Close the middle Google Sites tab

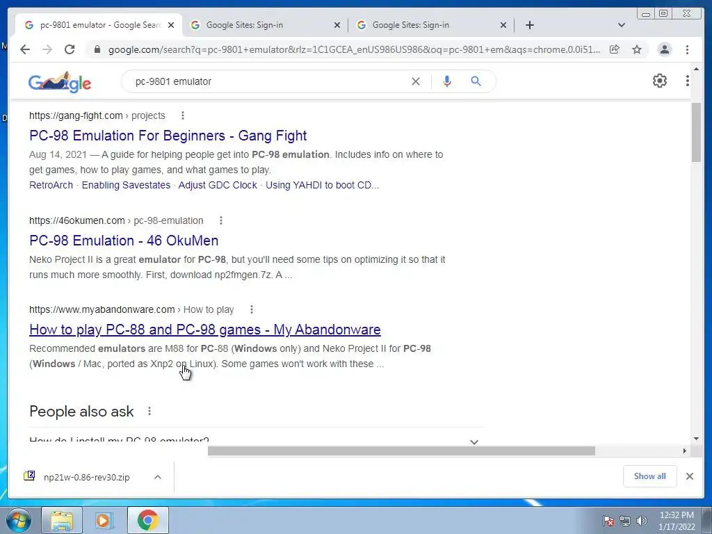[x=337, y=25]
